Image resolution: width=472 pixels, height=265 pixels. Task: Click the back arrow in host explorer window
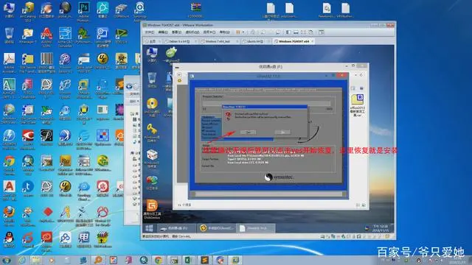129,87
